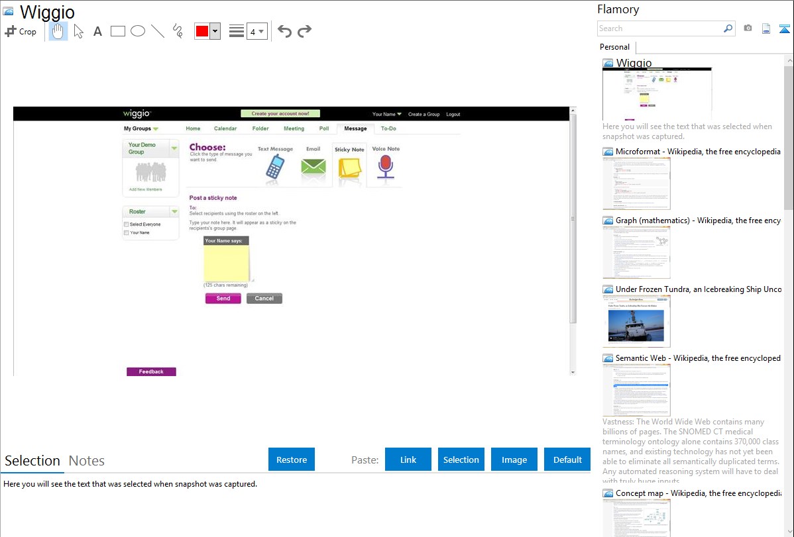Image resolution: width=794 pixels, height=537 pixels.
Task: Click the Wiggio logo
Action: coord(137,113)
